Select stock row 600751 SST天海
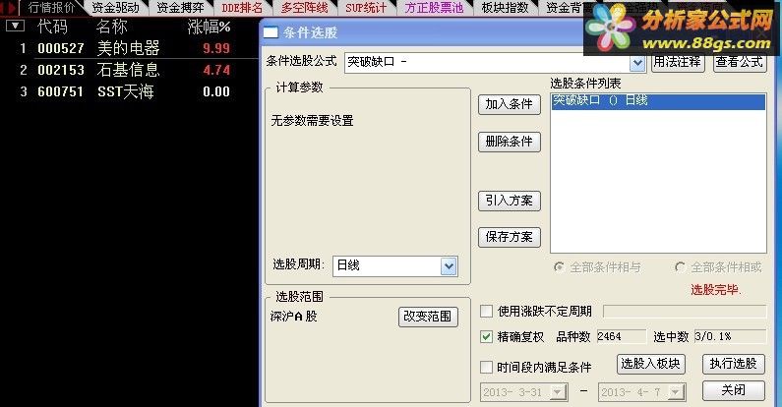782x407 pixels. (x=130, y=91)
